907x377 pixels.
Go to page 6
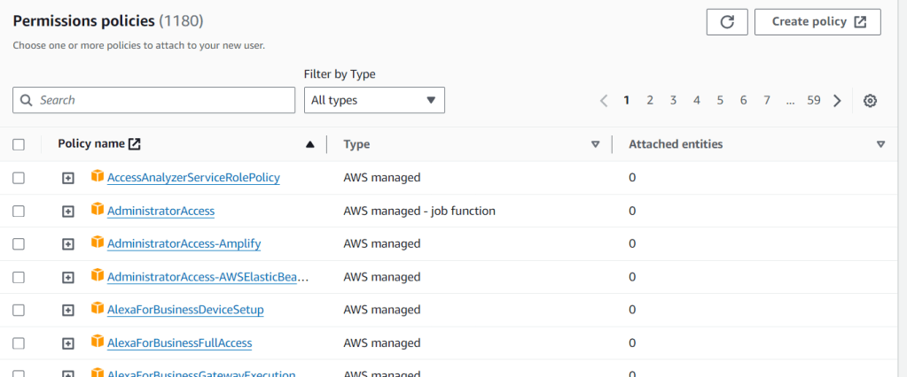pos(743,101)
